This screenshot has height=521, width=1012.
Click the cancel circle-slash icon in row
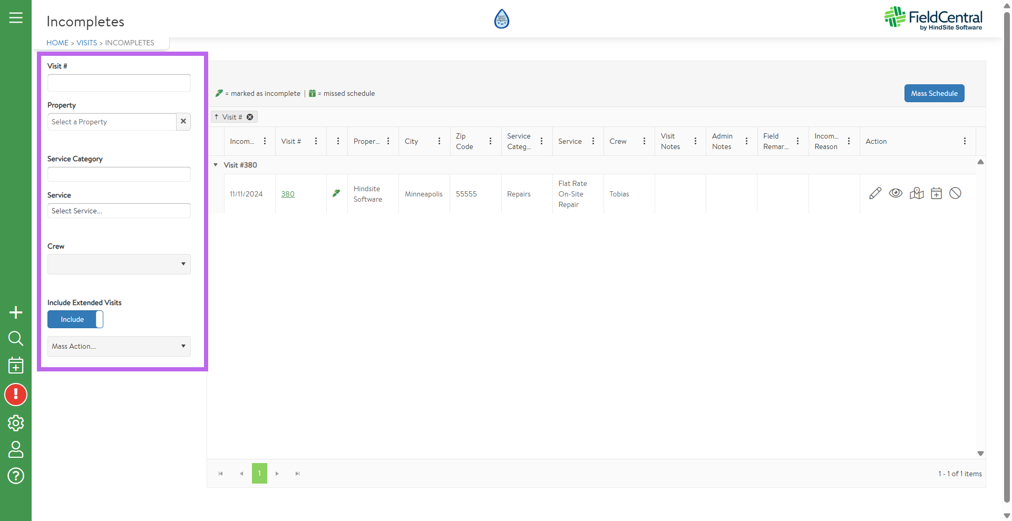pos(955,193)
